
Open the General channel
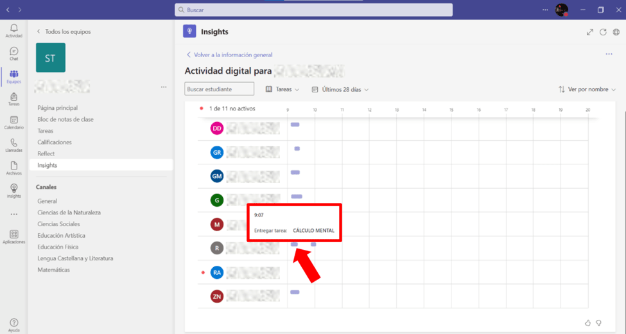47,201
